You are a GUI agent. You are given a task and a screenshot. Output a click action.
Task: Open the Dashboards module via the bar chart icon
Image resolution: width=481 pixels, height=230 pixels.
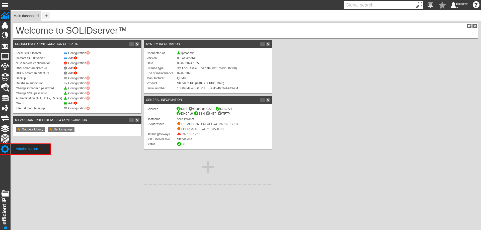coord(5,16)
